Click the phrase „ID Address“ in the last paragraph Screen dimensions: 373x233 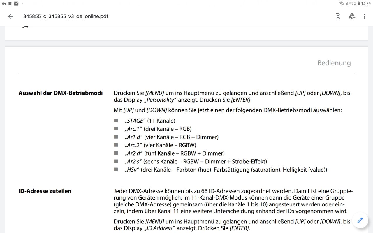pyautogui.click(x=159, y=228)
